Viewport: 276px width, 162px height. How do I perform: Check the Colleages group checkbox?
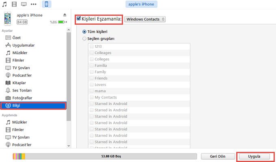(x=92, y=53)
